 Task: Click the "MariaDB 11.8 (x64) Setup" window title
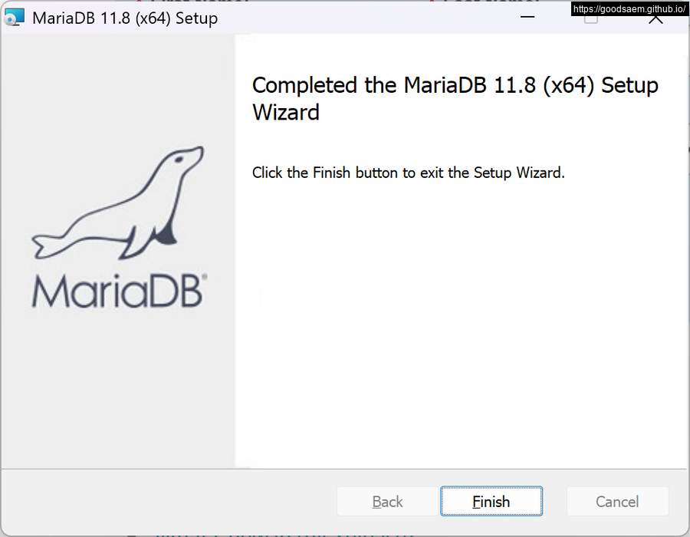pos(125,18)
